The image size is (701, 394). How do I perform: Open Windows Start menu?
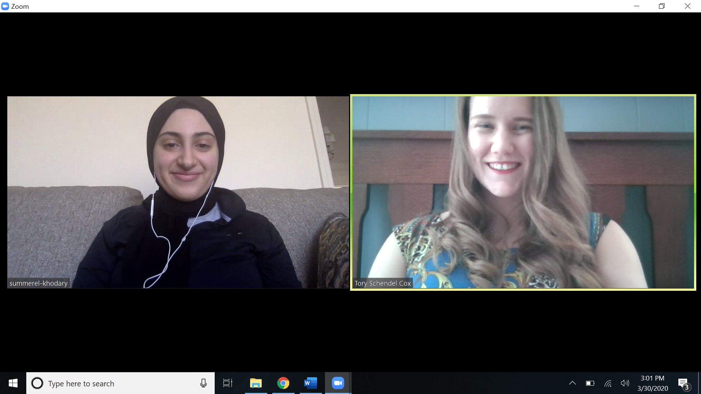[13, 383]
